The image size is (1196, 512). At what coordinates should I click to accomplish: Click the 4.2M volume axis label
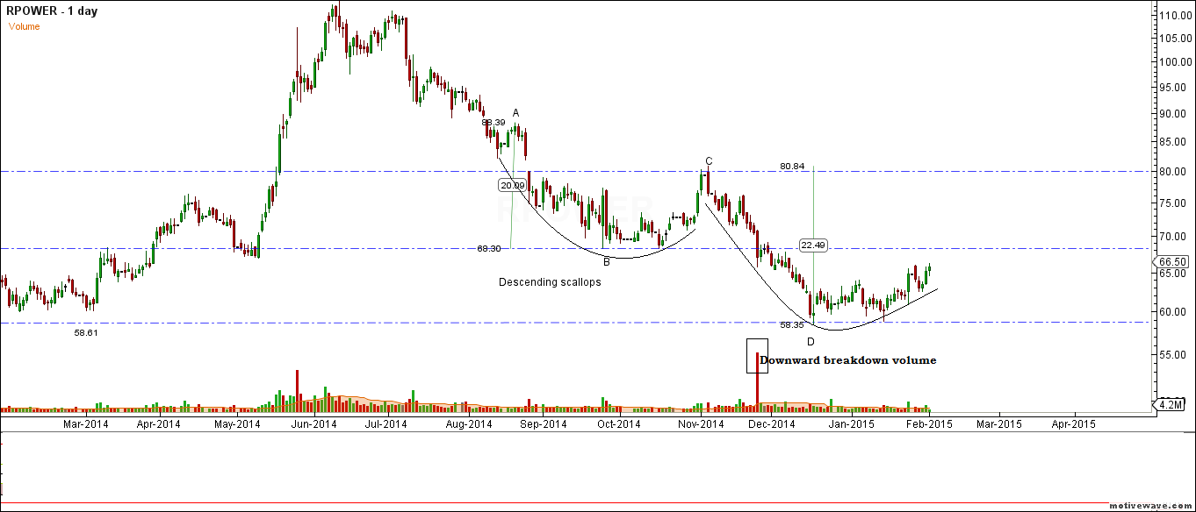click(1169, 404)
